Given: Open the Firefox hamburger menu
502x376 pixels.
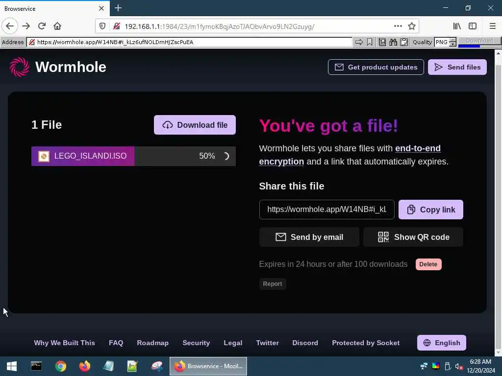Looking at the screenshot, I should (493, 26).
